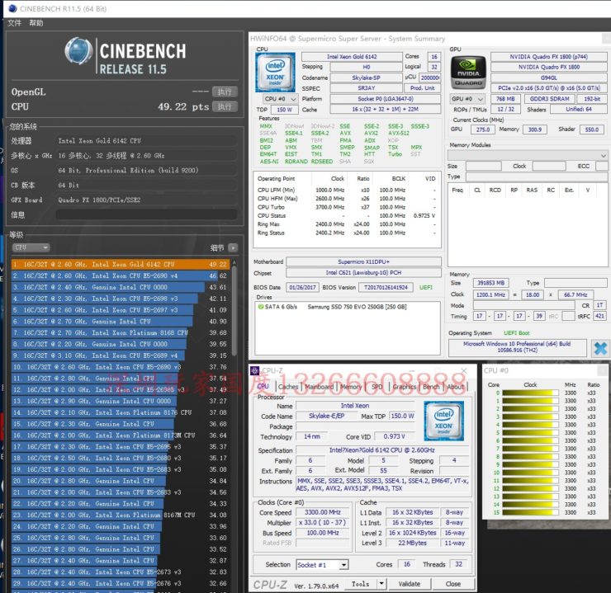This screenshot has width=611, height=593.
Task: Open the Tools dropdown arrow in CPU-Z
Action: click(381, 584)
